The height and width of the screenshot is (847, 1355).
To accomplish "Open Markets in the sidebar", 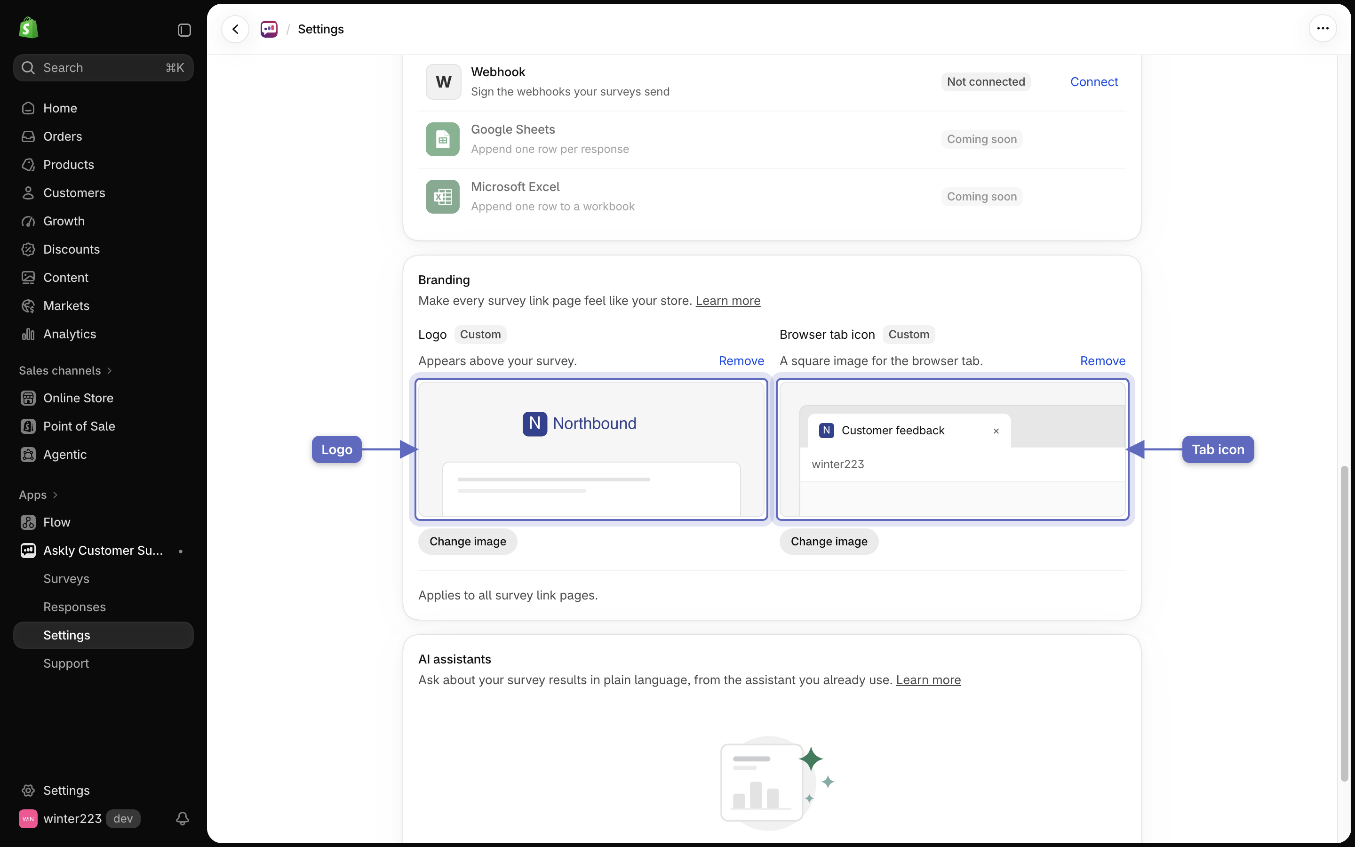I will pos(104,306).
